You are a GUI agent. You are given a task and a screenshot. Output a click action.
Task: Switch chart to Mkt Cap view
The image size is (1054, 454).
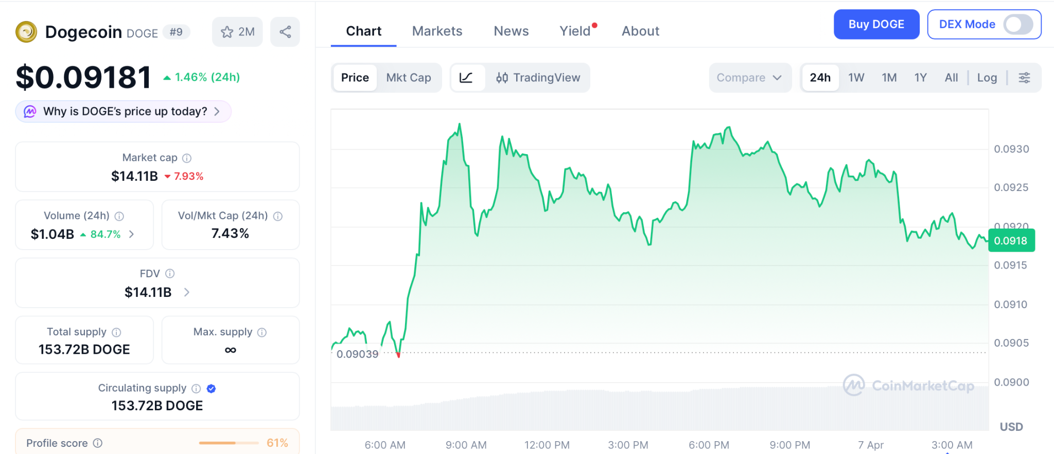[408, 78]
